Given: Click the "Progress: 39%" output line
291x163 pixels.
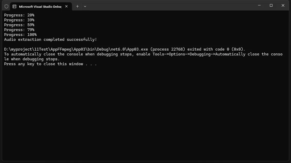Looking at the screenshot, I should (x=19, y=20).
